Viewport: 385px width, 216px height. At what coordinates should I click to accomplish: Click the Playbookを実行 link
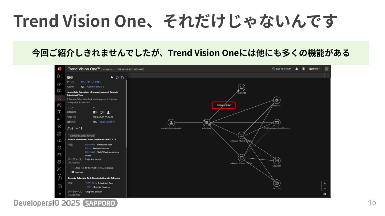point(107,122)
